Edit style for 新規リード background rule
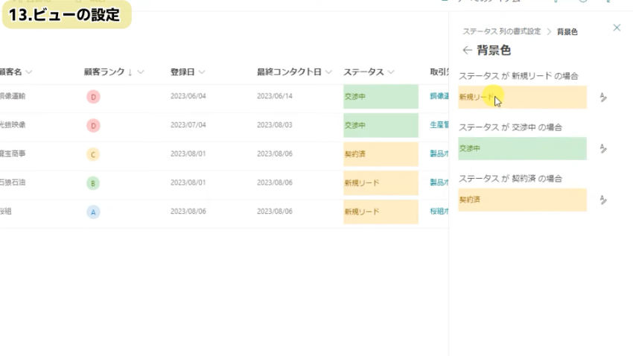The image size is (633, 356). point(603,98)
